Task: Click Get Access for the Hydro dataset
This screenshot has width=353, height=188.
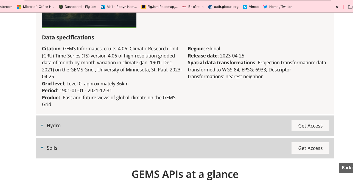Action: pos(310,126)
